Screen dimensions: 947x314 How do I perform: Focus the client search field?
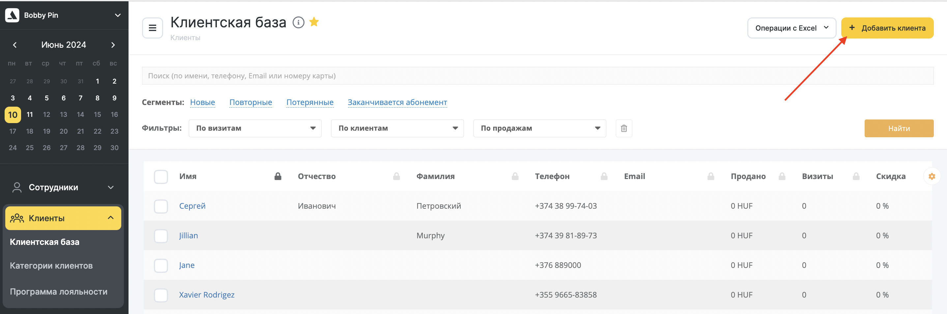[x=537, y=76]
